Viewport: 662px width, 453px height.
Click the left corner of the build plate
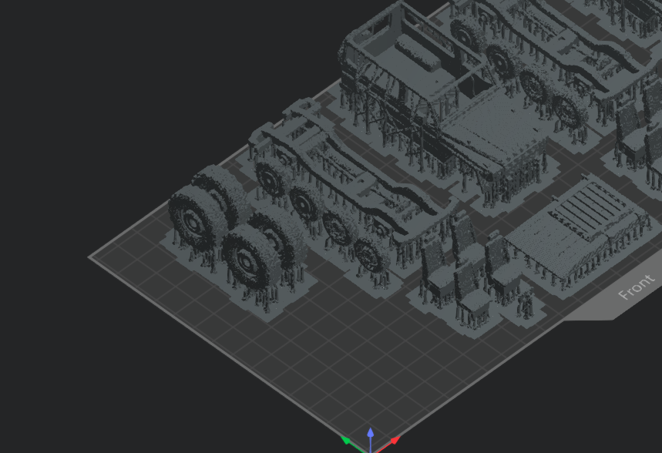(x=92, y=257)
